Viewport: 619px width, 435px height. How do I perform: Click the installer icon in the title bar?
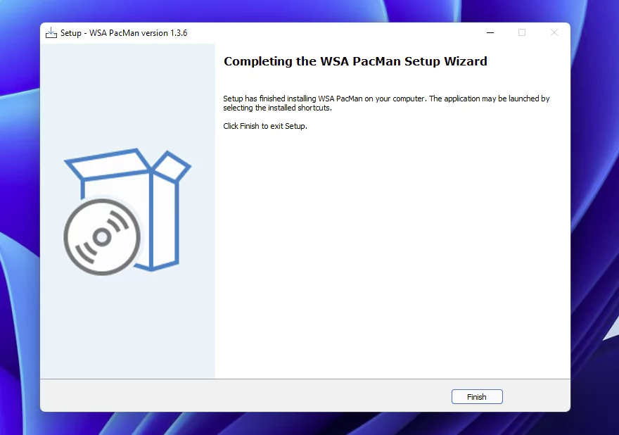51,32
